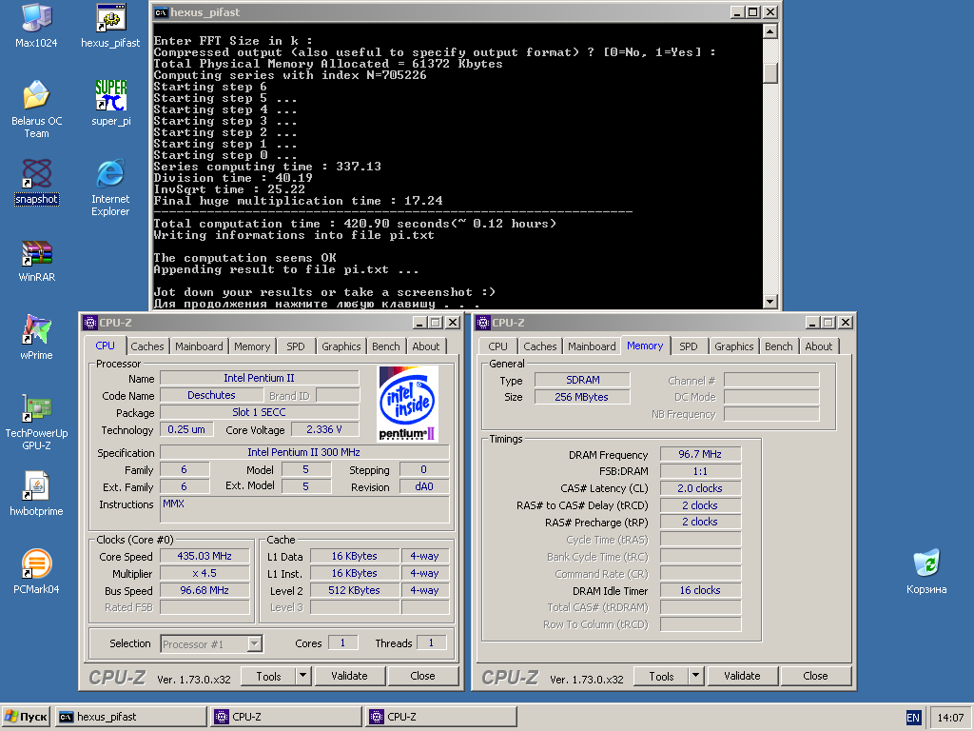Click the Core Voltage 2.336 V value
Image resolution: width=974 pixels, height=731 pixels.
(x=324, y=429)
